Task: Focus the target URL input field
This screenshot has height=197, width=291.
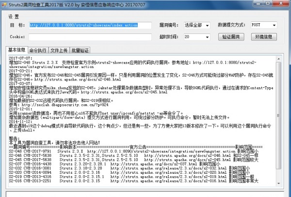Action: tap(90, 25)
